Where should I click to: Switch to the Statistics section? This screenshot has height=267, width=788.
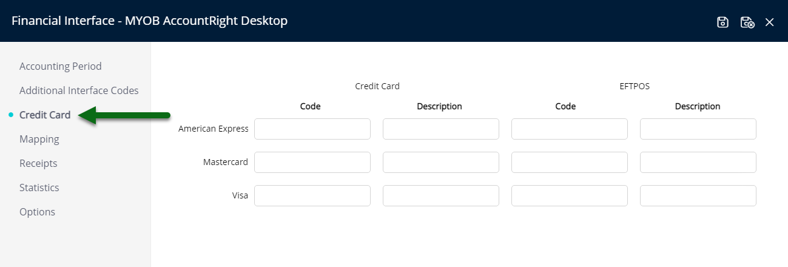click(x=39, y=188)
